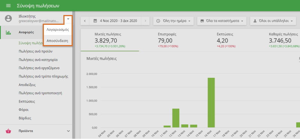Open the Βάρδιες report link

pos(25,118)
